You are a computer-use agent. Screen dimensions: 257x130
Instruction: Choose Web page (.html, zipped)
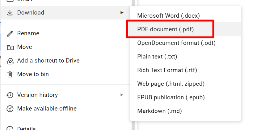click(x=171, y=84)
